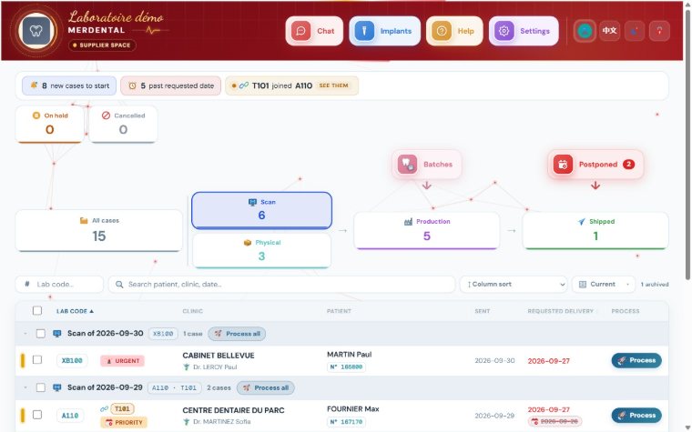Click the XB100 lab code badge
This screenshot has width=692, height=432.
point(72,360)
